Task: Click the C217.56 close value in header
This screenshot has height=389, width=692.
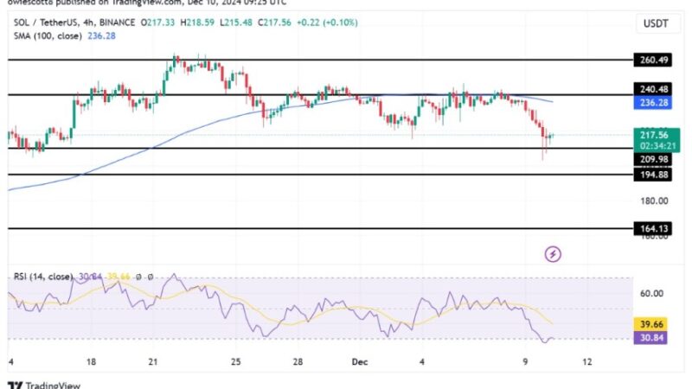Action: pyautogui.click(x=275, y=22)
